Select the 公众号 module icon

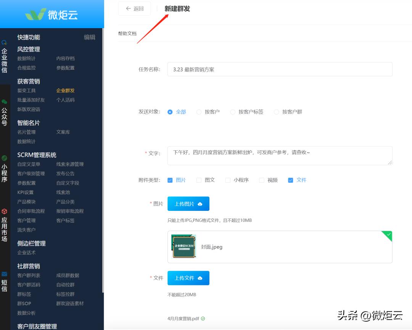pos(5,113)
